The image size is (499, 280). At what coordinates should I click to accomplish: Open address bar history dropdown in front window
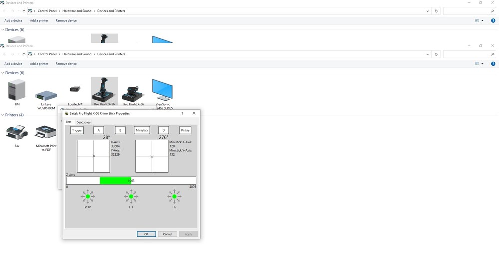click(x=428, y=54)
